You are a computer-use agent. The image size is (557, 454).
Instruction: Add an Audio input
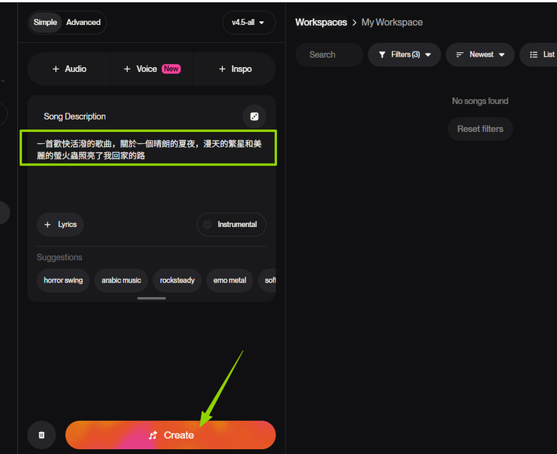tap(69, 69)
